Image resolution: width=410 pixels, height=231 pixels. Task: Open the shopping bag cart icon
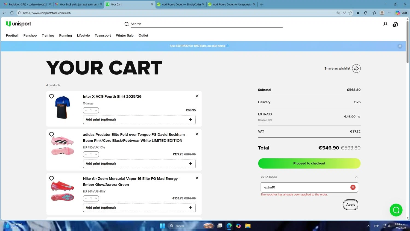point(395,24)
